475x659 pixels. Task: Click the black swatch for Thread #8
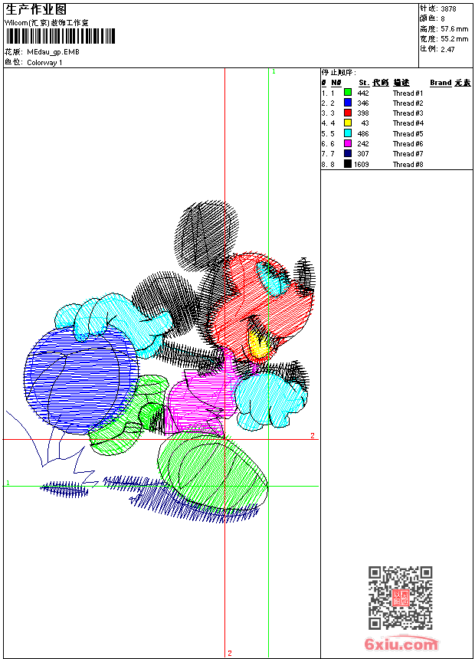(x=348, y=164)
